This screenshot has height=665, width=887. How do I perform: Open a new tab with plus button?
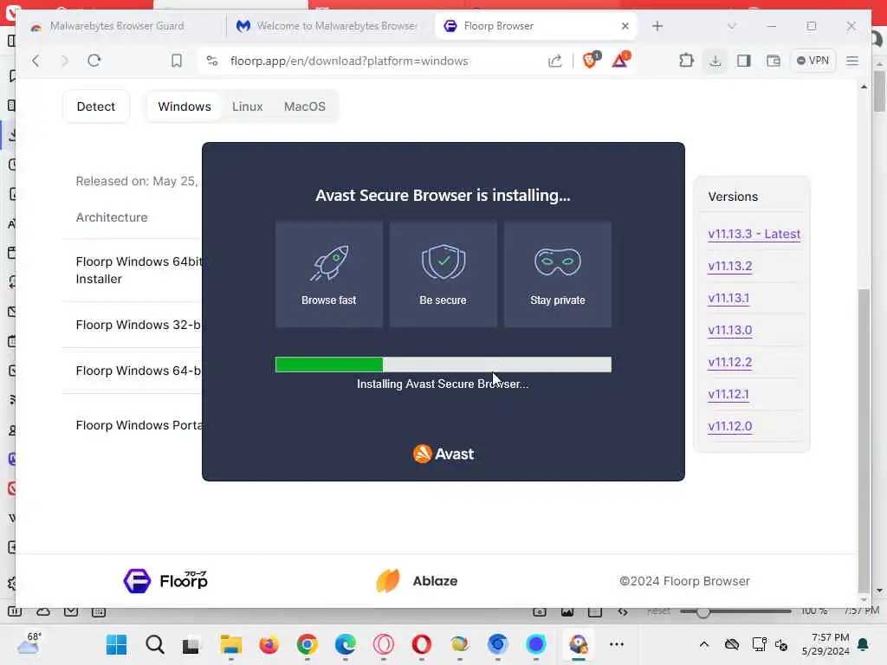coord(657,26)
